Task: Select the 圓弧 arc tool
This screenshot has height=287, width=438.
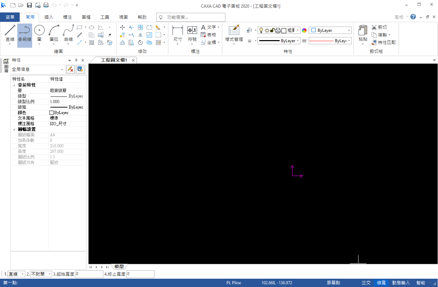Action: [x=54, y=35]
